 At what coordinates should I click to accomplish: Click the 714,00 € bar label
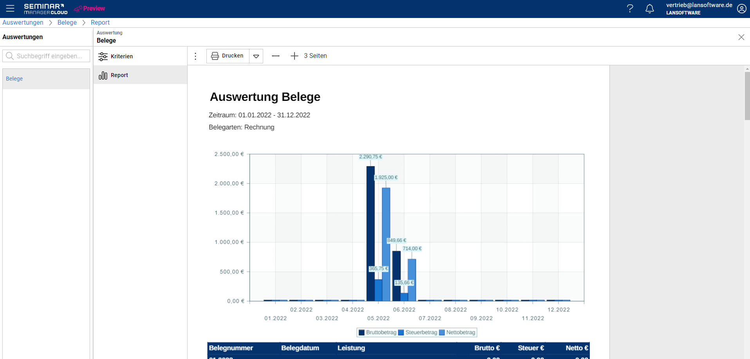(x=412, y=249)
